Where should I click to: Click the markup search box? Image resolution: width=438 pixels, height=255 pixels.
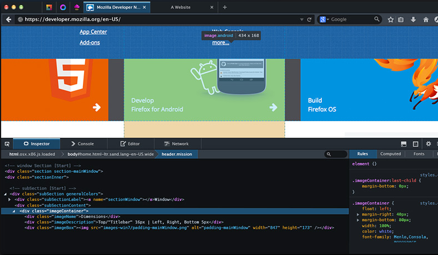coord(336,154)
